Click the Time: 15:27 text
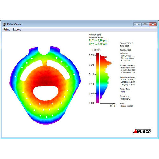This screenshot has width=159, height=159. [124, 46]
